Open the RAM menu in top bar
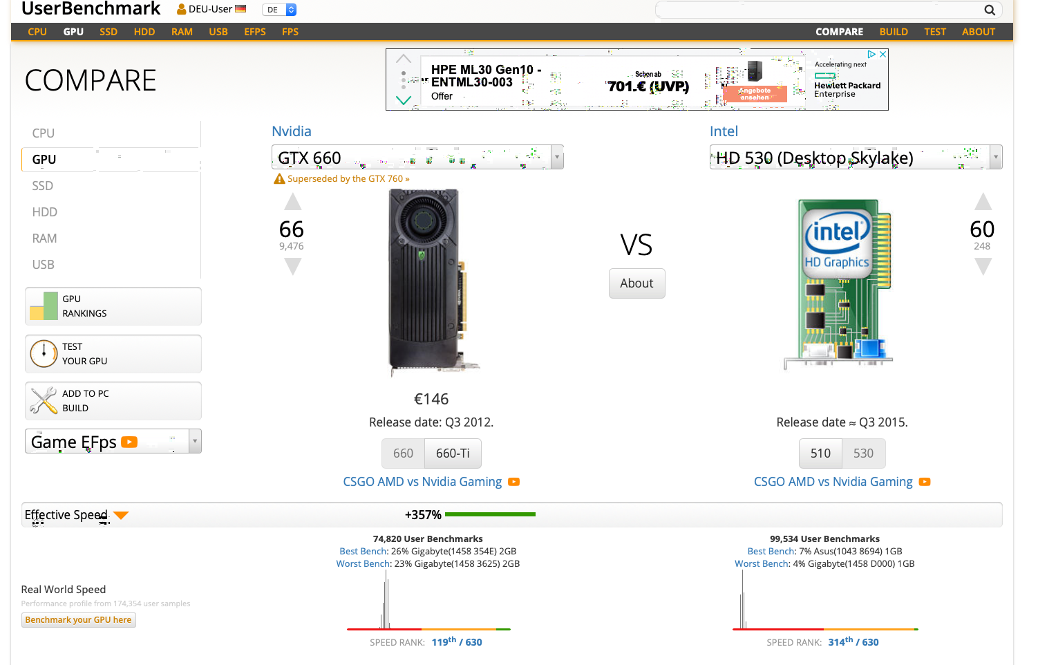The width and height of the screenshot is (1038, 665). click(x=182, y=32)
